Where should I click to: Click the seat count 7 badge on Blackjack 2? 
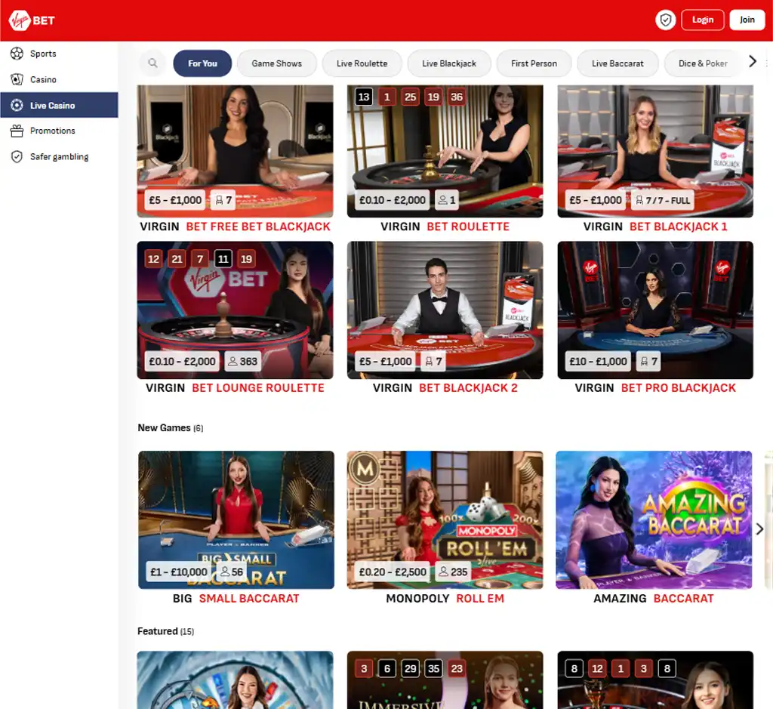pos(433,362)
